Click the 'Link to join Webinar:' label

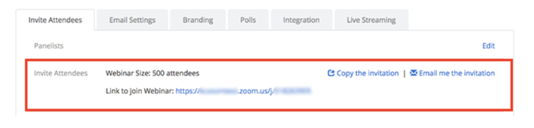coord(140,91)
